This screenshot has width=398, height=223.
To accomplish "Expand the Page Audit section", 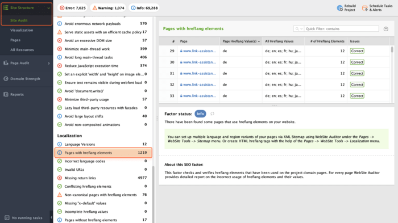I will [x=49, y=63].
